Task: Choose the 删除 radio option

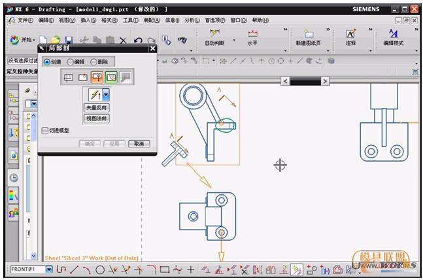Action: tap(94, 61)
